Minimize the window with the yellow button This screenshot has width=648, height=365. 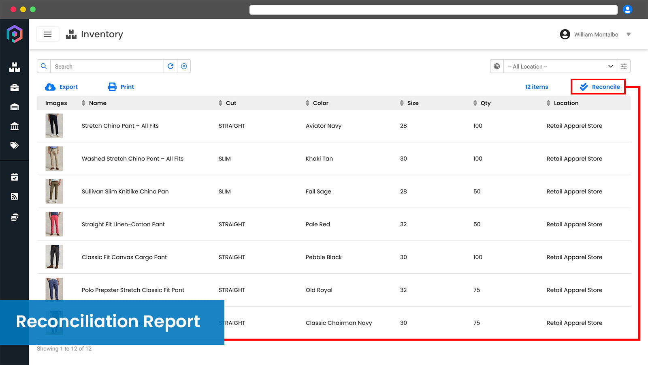click(23, 9)
